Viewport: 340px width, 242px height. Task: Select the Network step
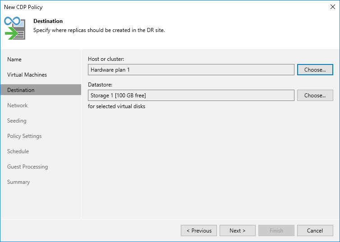(x=17, y=105)
